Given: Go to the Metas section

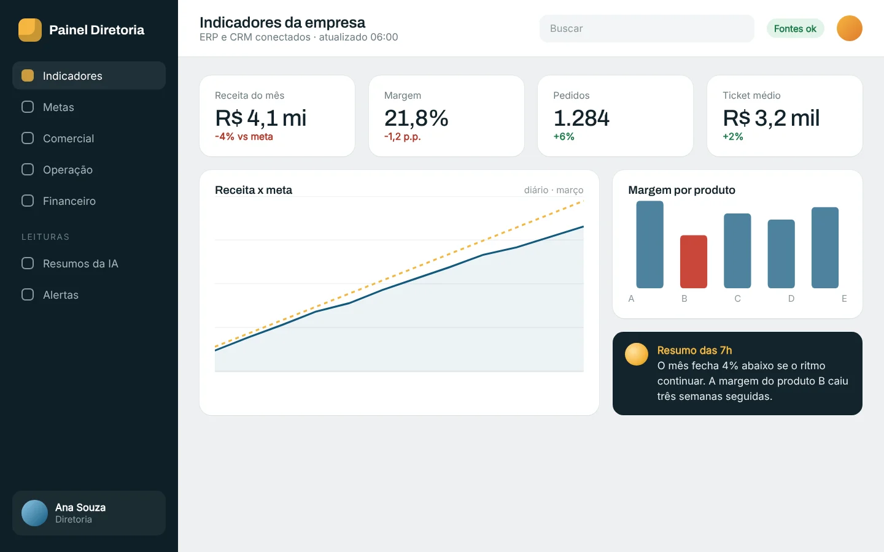Looking at the screenshot, I should 89,107.
